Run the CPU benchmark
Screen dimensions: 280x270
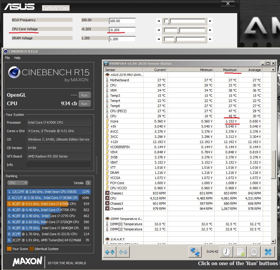(84, 104)
